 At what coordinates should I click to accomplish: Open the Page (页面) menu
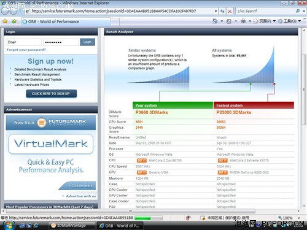tap(265, 21)
